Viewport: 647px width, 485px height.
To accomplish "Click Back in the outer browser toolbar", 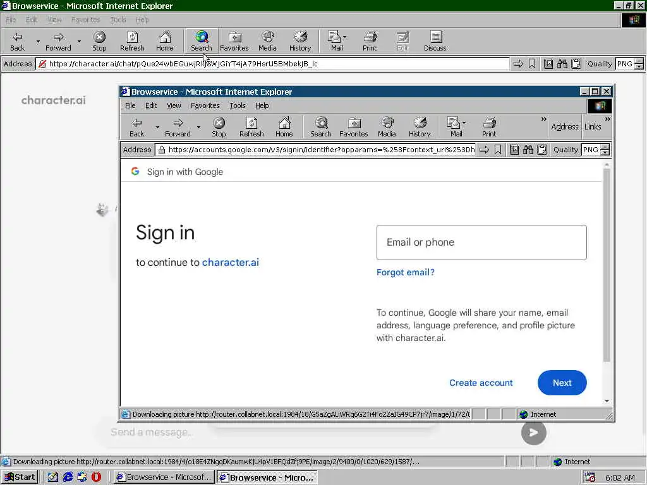I will 17,41.
